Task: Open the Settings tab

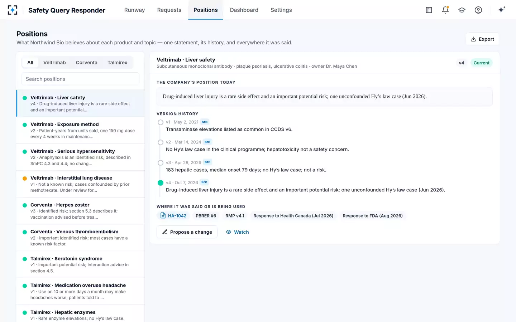Action: [x=281, y=10]
